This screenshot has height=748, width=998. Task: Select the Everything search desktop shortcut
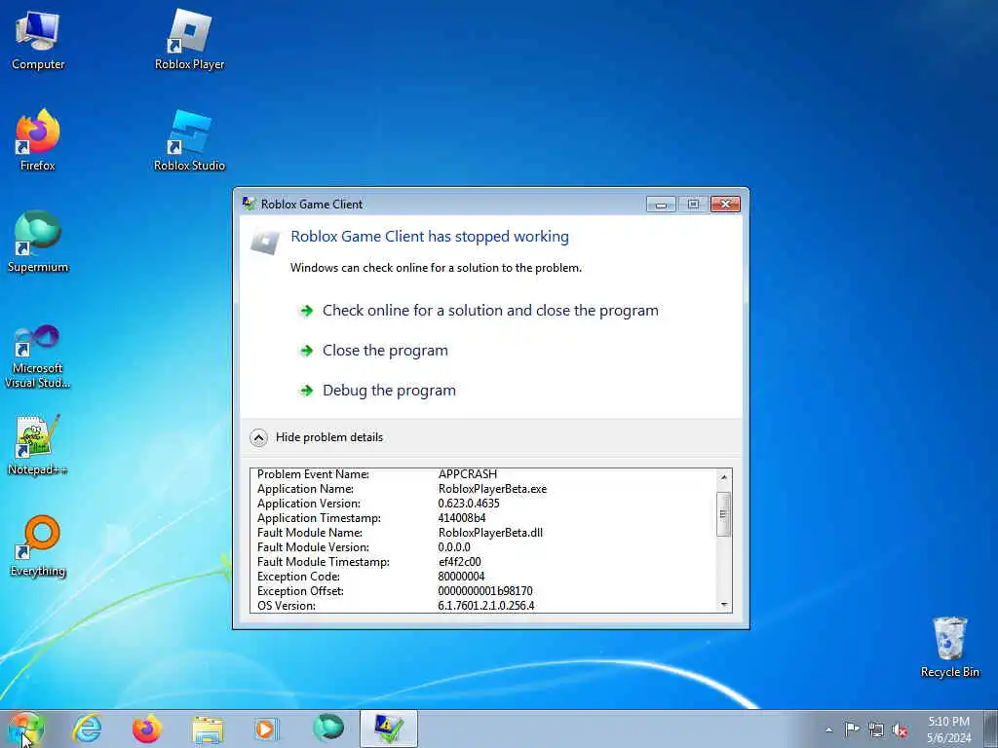click(38, 545)
